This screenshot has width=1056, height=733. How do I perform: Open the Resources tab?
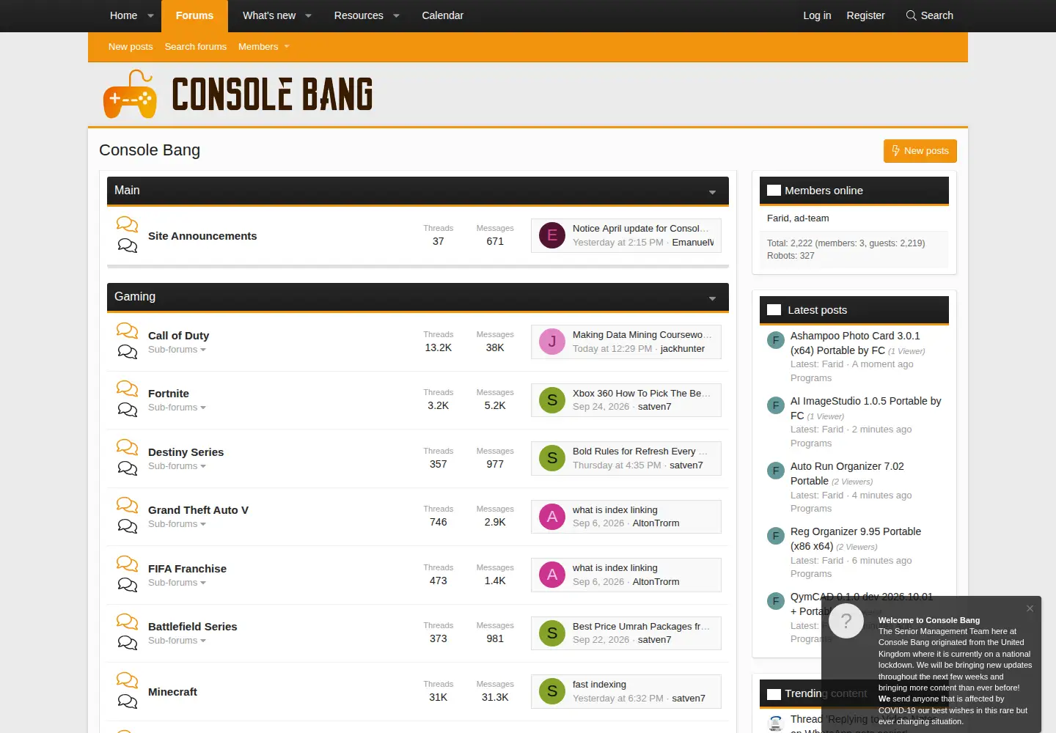(359, 15)
